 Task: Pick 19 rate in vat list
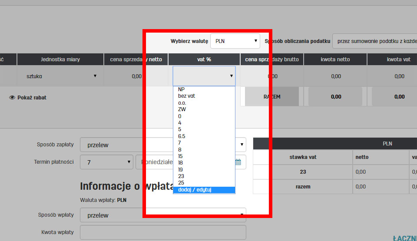pyautogui.click(x=204, y=169)
